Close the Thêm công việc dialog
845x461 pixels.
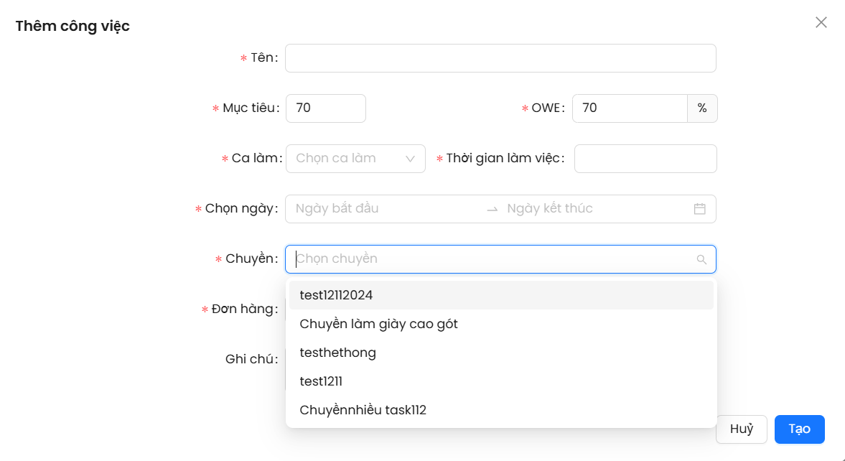pos(821,22)
